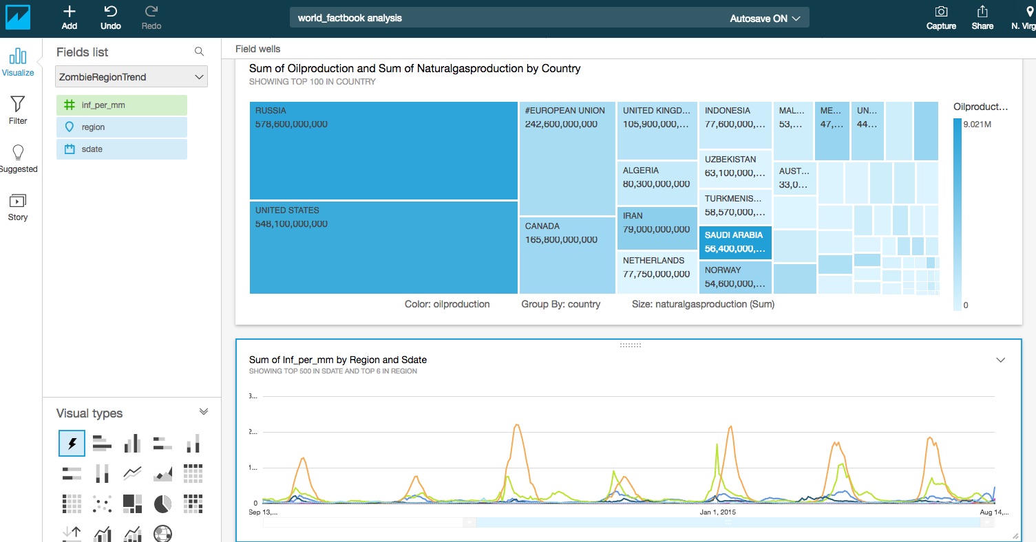Select the scatter plot visual type

(102, 503)
